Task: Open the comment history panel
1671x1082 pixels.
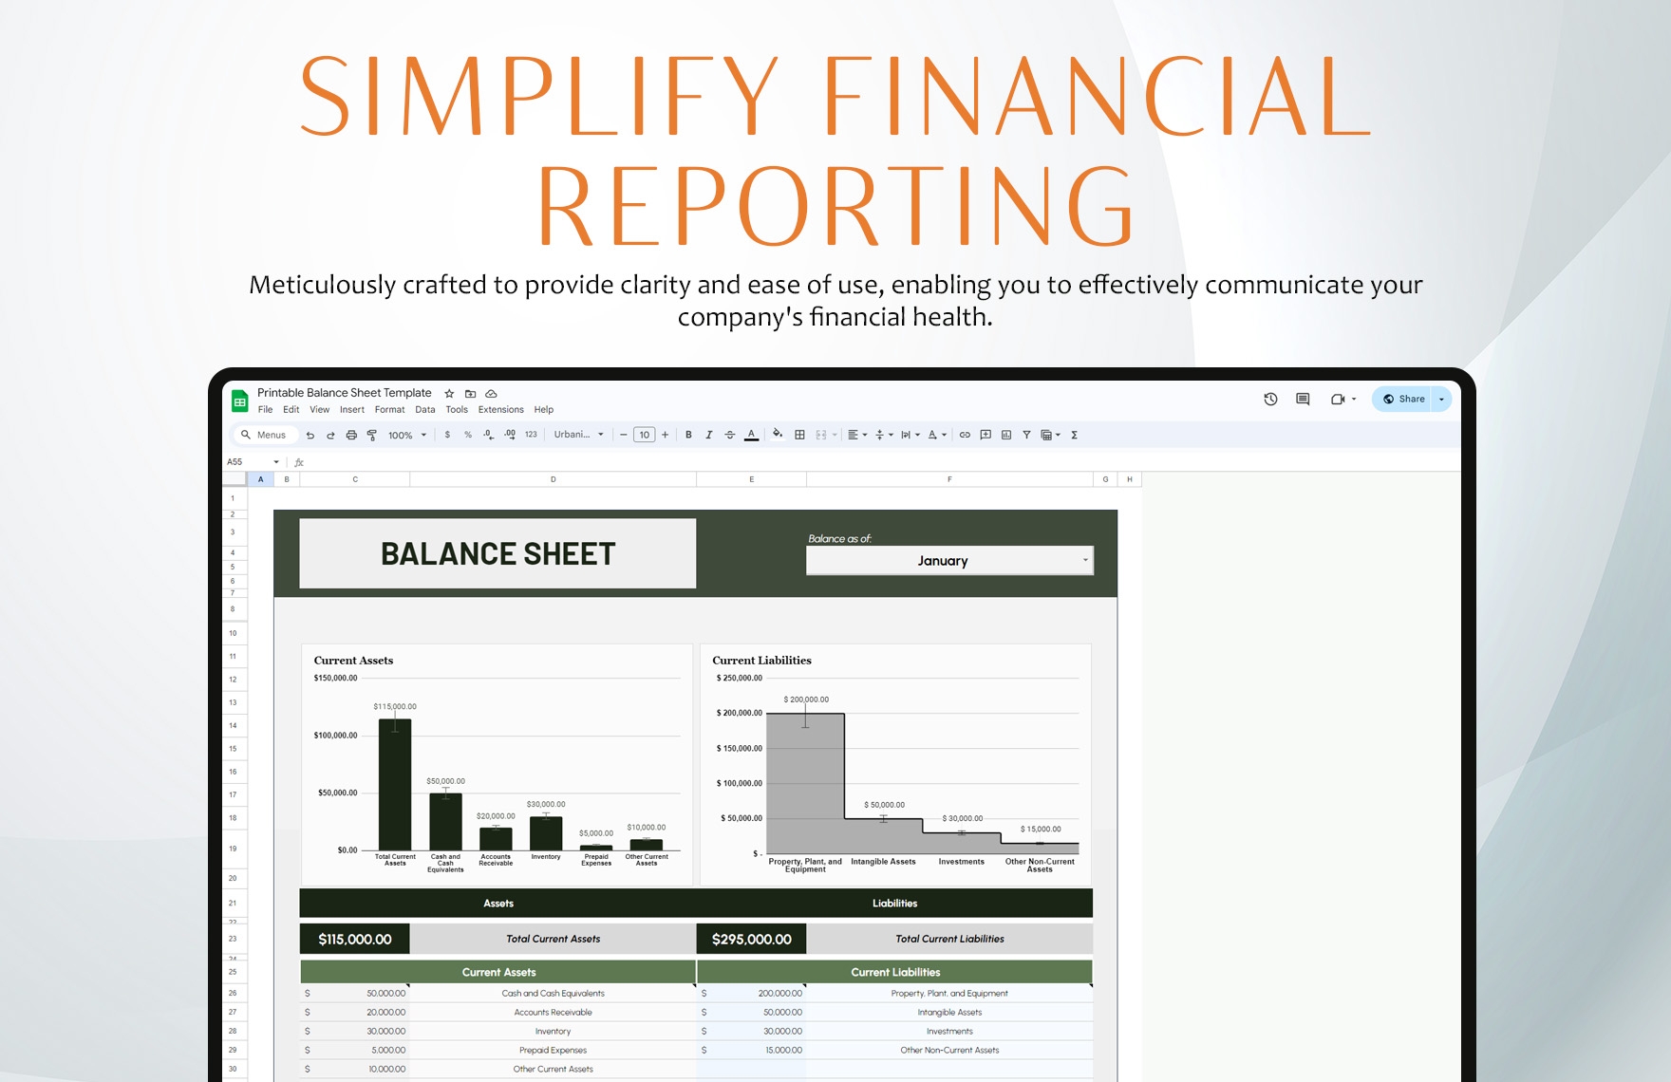Action: click(x=1303, y=399)
